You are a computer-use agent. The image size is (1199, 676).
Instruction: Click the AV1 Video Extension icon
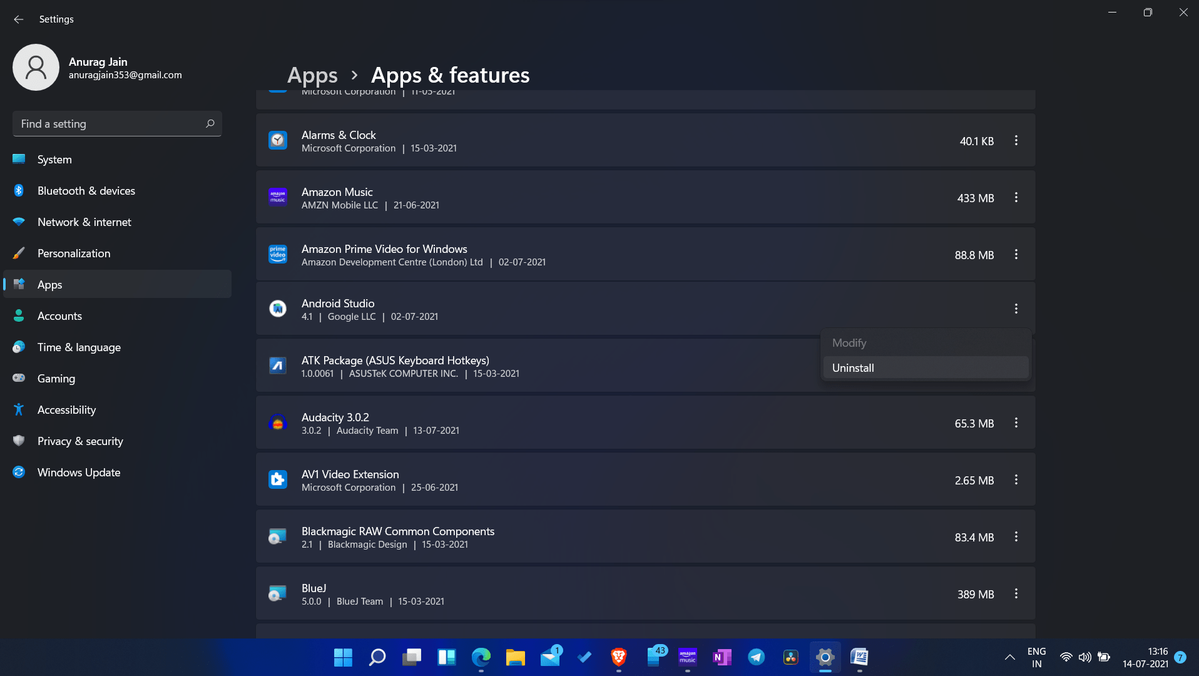coord(278,480)
